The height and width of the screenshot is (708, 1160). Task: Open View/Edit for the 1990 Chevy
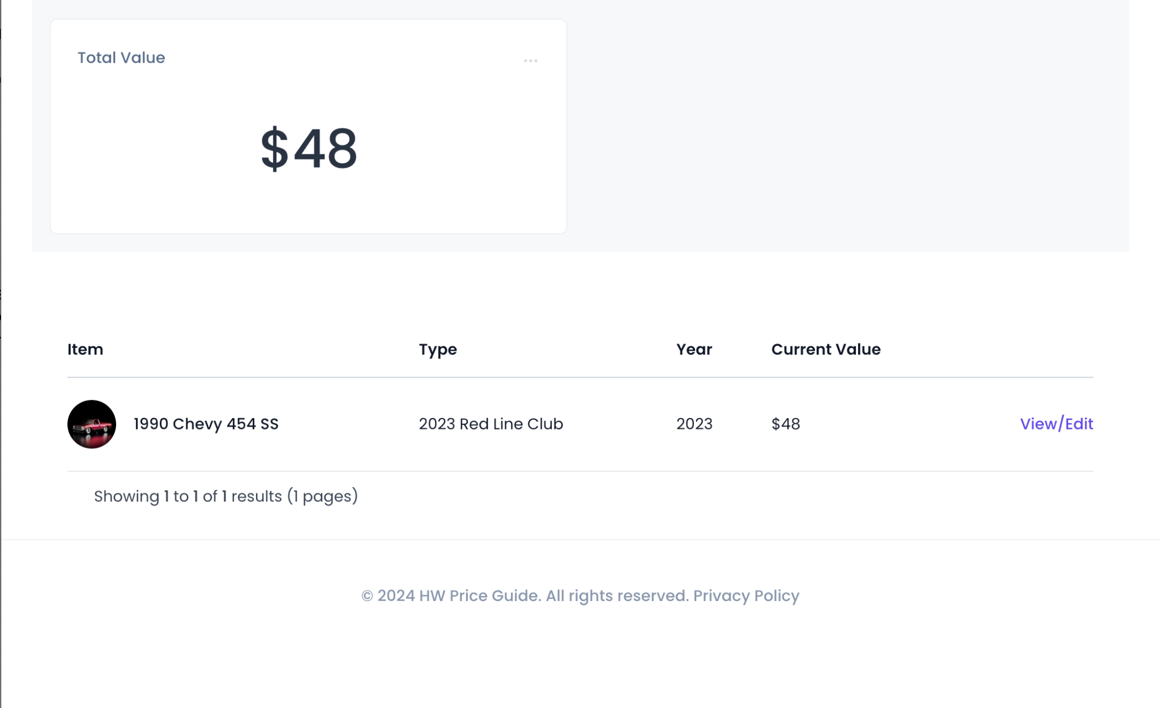pyautogui.click(x=1056, y=424)
